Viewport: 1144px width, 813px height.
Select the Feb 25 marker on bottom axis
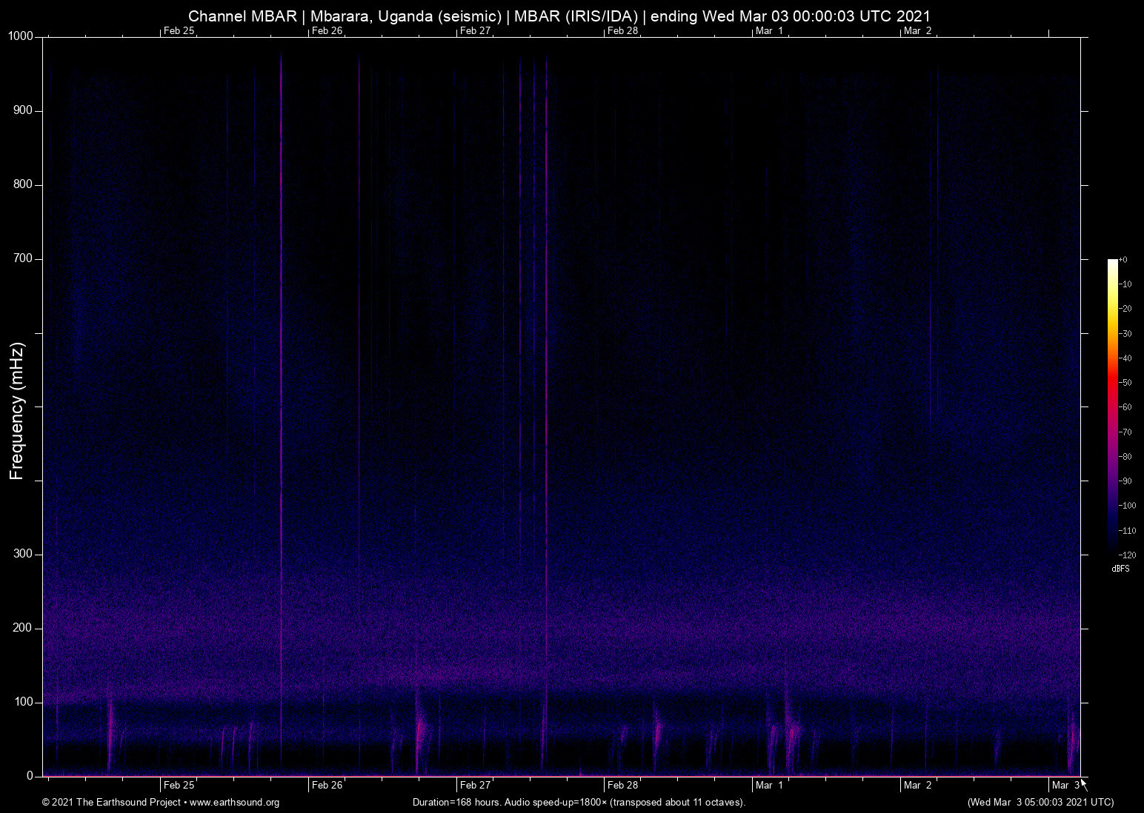(x=179, y=786)
